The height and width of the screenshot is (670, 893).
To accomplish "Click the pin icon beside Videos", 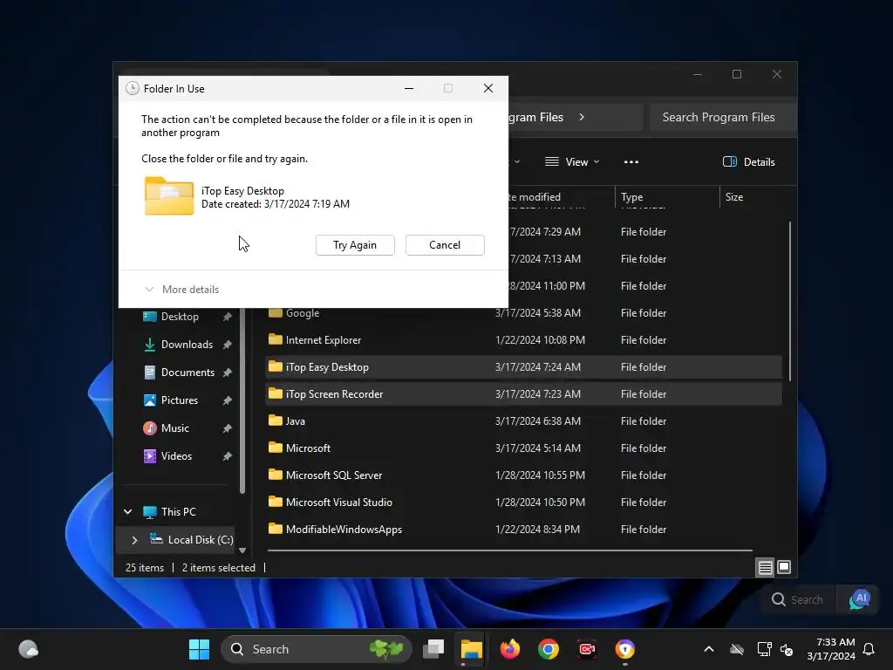I will [x=228, y=456].
